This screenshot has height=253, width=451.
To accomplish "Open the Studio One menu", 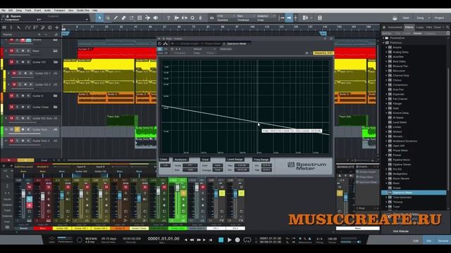I will coord(83,11).
